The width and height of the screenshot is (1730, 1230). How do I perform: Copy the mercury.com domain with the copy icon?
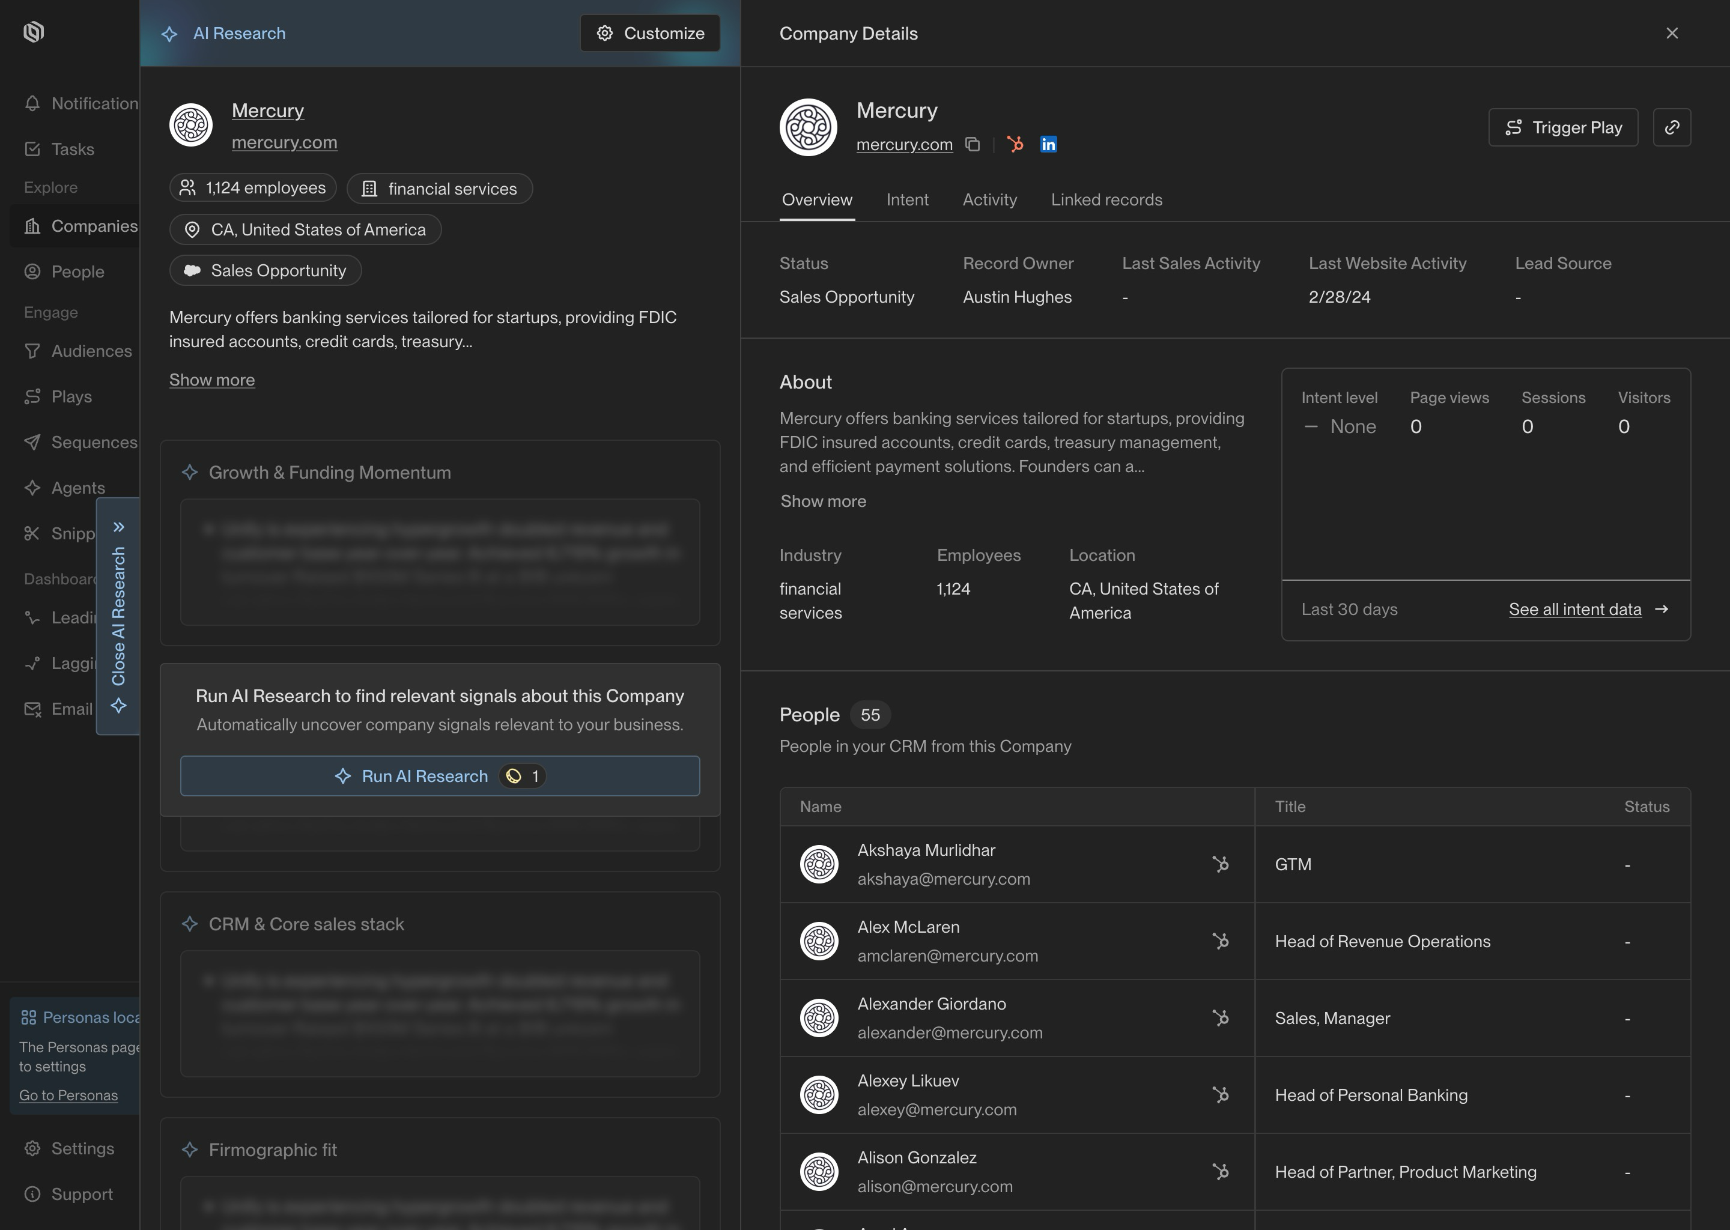(973, 144)
